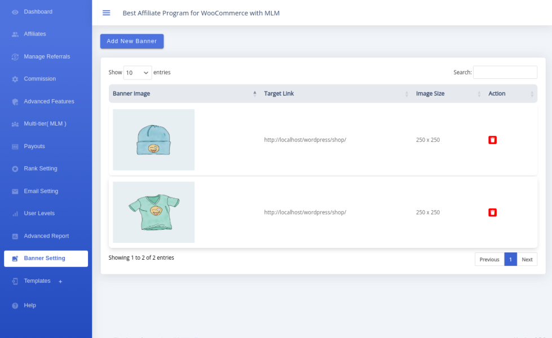Click the Email Setting envelope icon

tap(15, 192)
